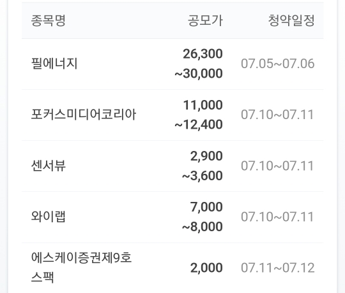Click 포커스미디어코리아 subscription date 07.10~07.11
The height and width of the screenshot is (293, 345).
coord(277,115)
